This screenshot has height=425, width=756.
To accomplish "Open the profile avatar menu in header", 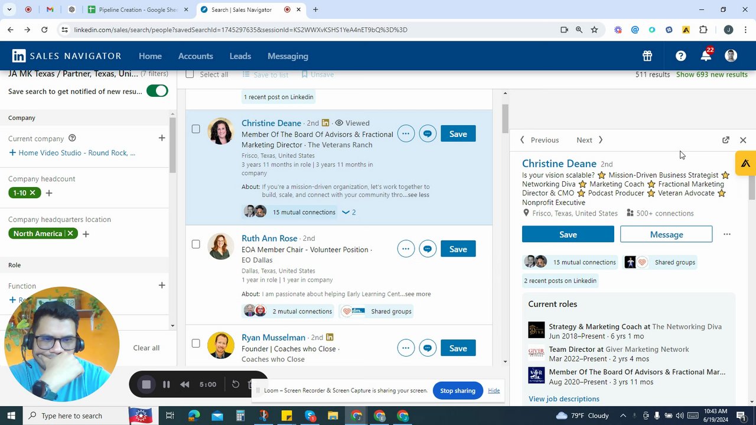I will coord(731,56).
